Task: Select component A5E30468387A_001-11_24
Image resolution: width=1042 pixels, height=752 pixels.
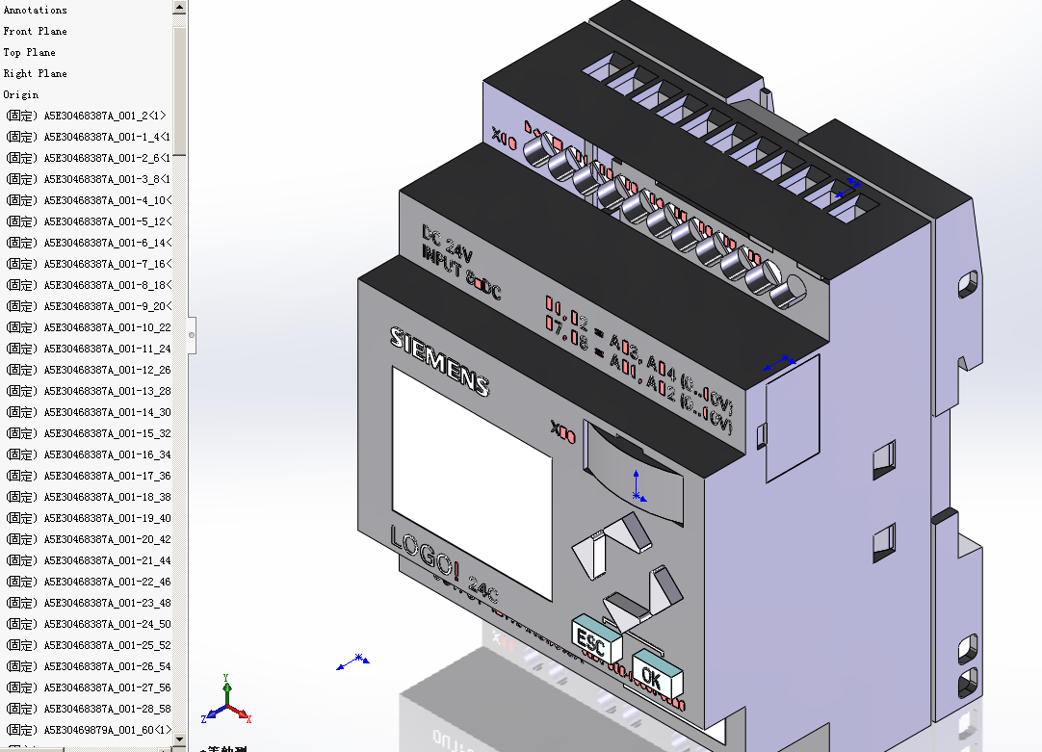Action: [x=88, y=349]
